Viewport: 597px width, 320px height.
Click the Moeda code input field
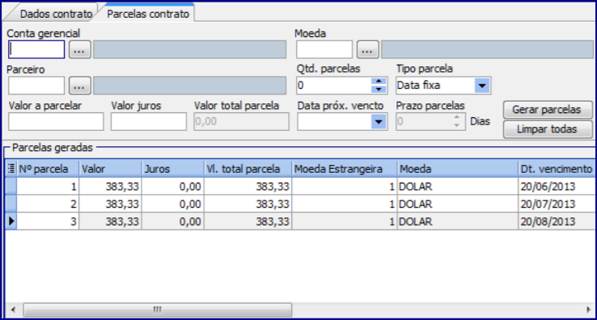[324, 49]
